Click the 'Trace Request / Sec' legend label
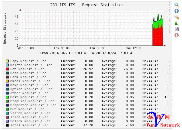The width and height of the screenshot is (182, 130). [29, 117]
